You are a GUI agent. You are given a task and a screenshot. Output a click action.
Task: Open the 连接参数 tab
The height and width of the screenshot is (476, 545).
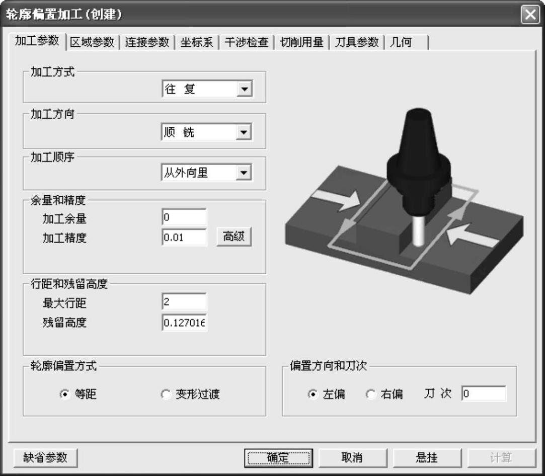(147, 42)
